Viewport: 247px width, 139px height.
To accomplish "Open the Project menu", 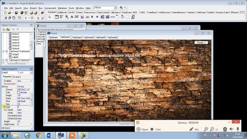I will pos(33,8).
